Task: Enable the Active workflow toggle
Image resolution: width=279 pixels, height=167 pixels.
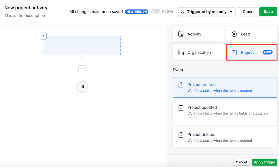Action: point(155,11)
